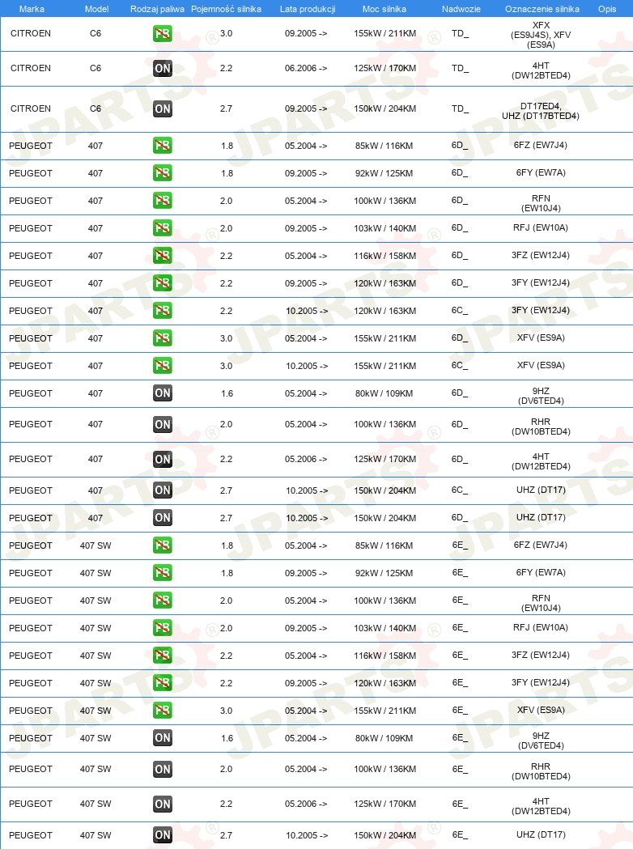Viewport: 633px width, 849px height.
Task: Select petrol icon for Peugeot 407 6D_ 92kW row
Action: pyautogui.click(x=163, y=173)
